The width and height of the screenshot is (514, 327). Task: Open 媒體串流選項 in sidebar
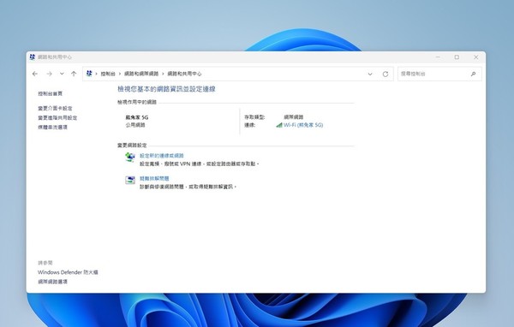coord(52,128)
